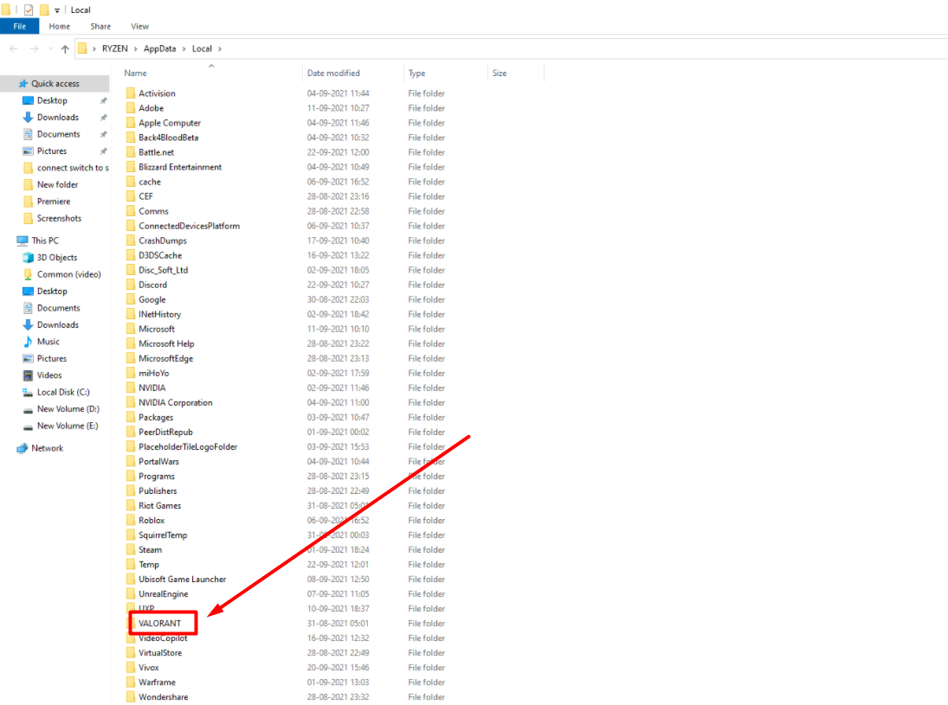Open New Volume (E:) drive
Image resolution: width=948 pixels, height=705 pixels.
tap(68, 426)
